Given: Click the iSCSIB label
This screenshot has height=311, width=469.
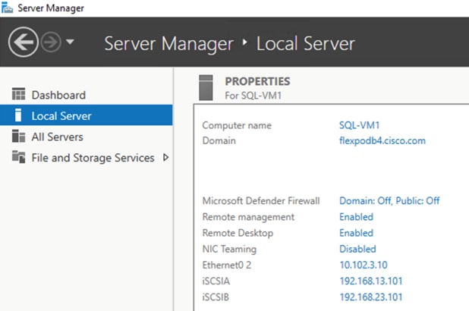Looking at the screenshot, I should click(216, 297).
